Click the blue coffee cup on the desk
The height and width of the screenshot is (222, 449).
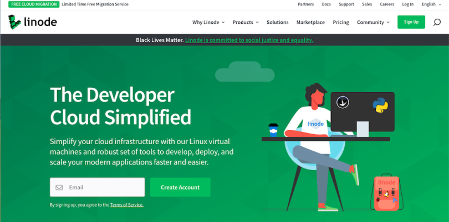(273, 130)
